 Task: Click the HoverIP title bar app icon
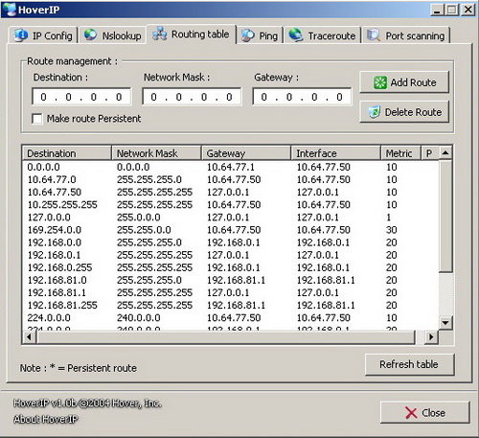[10, 10]
